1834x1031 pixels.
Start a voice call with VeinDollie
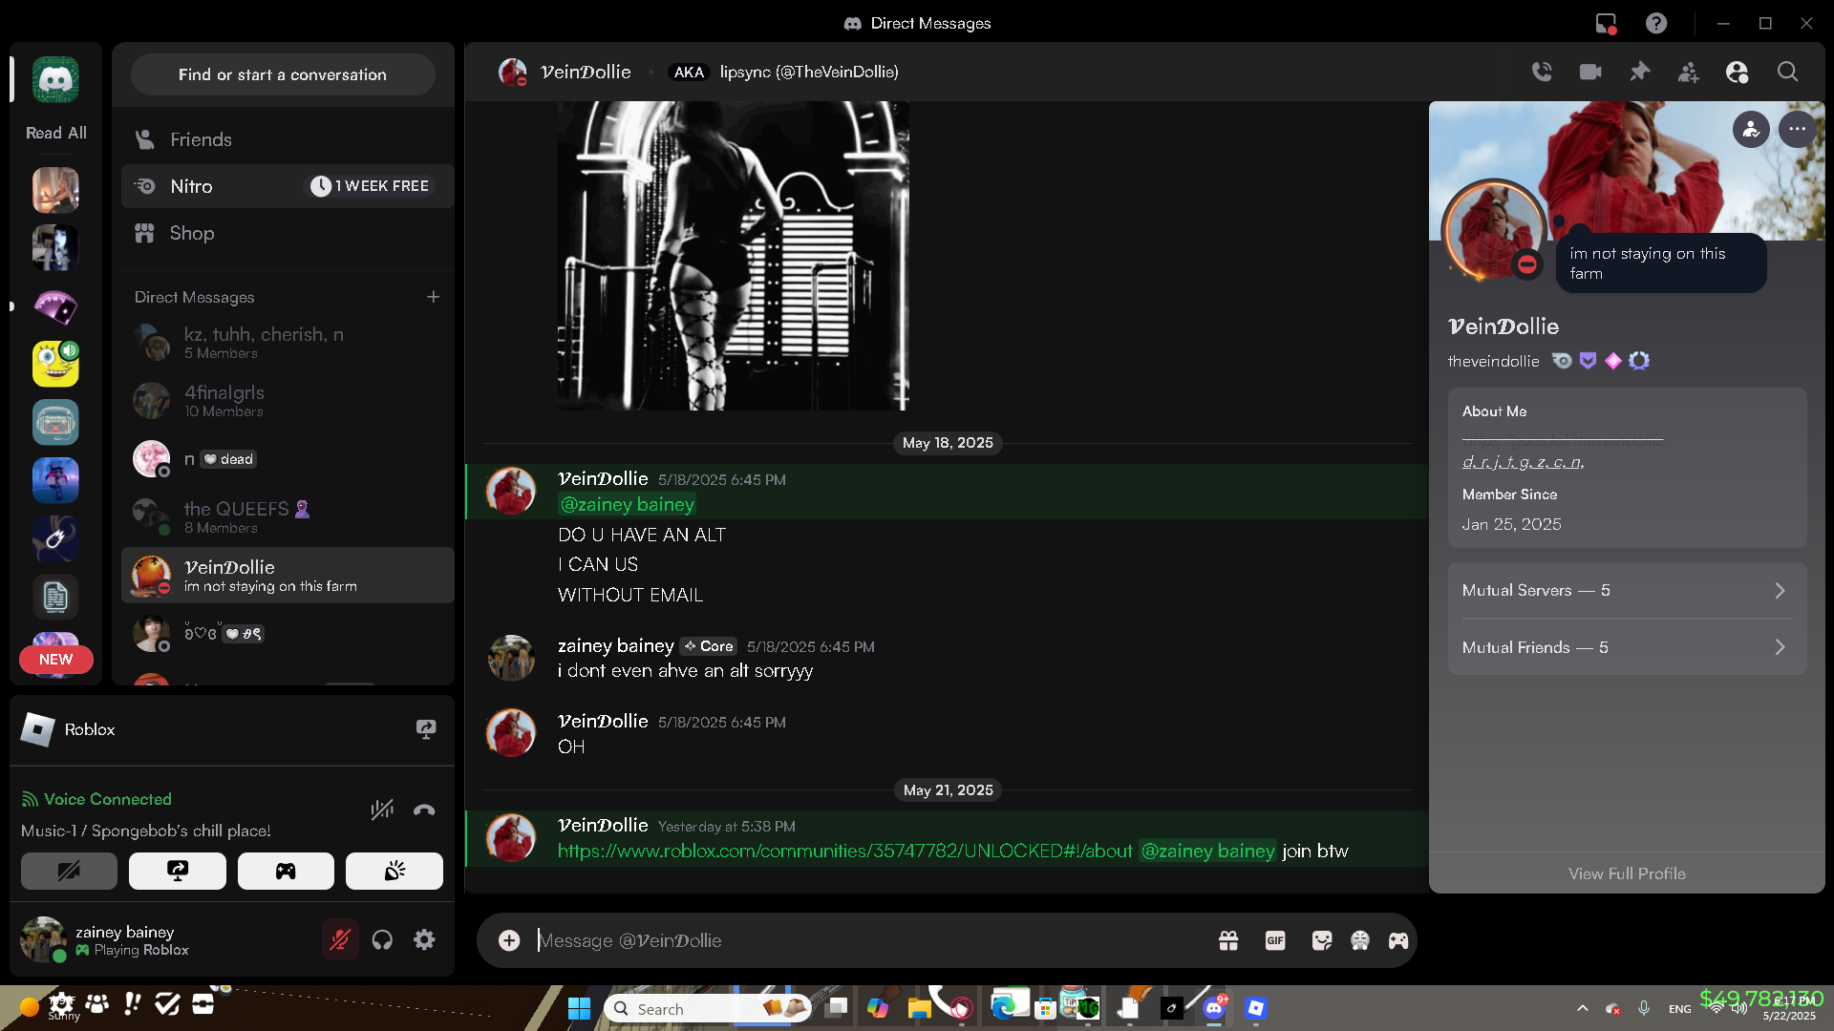coord(1542,72)
